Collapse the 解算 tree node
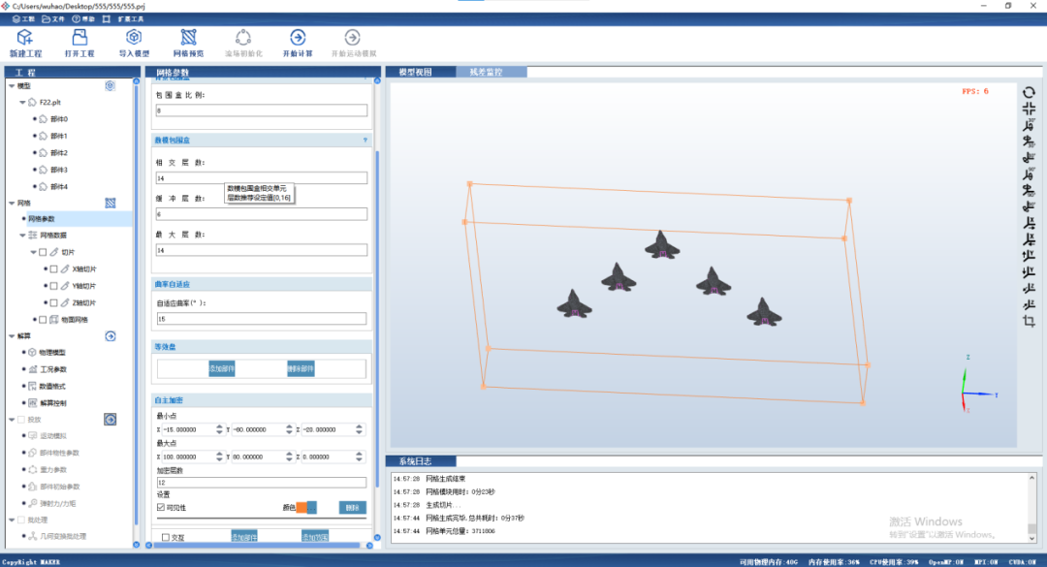This screenshot has width=1047, height=567. [12, 336]
